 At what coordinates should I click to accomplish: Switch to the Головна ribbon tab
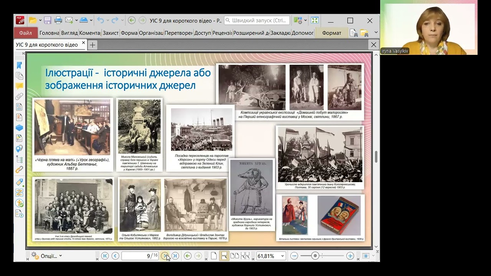pyautogui.click(x=49, y=33)
